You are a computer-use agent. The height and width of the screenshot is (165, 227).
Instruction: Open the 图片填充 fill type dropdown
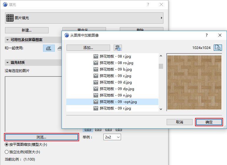pyautogui.click(x=84, y=18)
